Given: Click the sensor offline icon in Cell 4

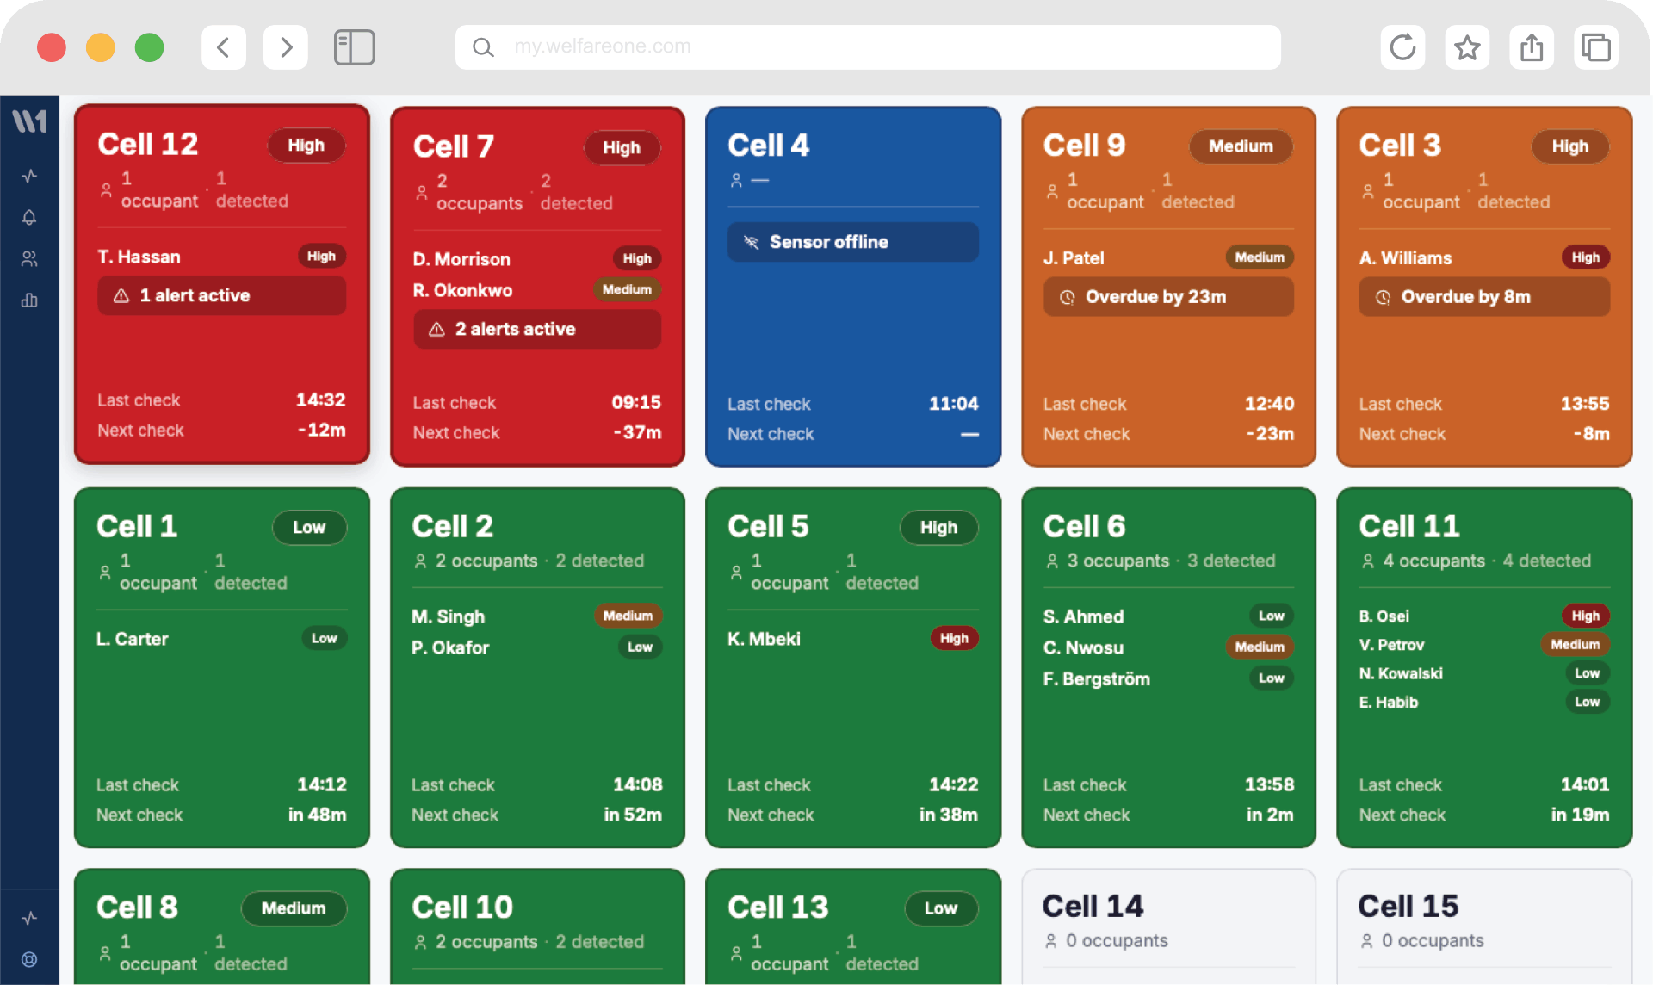Looking at the screenshot, I should pyautogui.click(x=751, y=243).
